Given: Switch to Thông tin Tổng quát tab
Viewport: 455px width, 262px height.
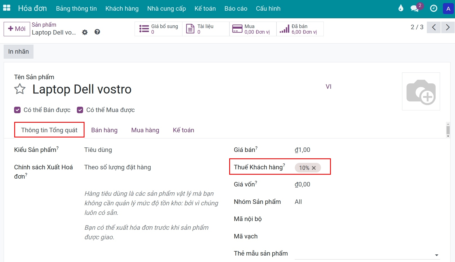Looking at the screenshot, I should [49, 130].
